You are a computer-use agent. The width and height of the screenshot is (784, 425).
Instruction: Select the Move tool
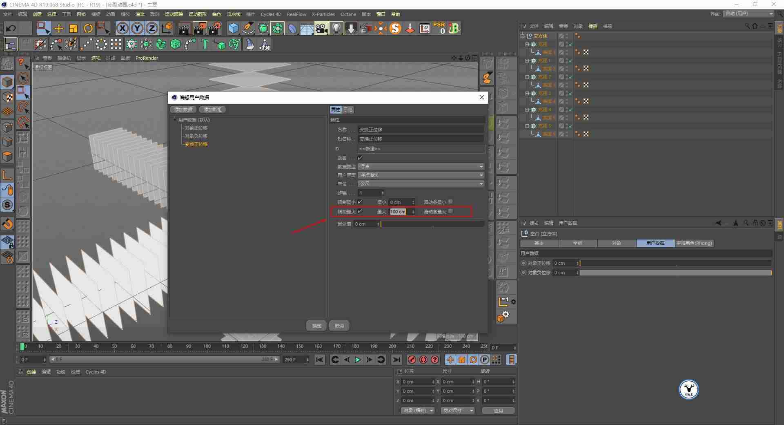(x=59, y=28)
